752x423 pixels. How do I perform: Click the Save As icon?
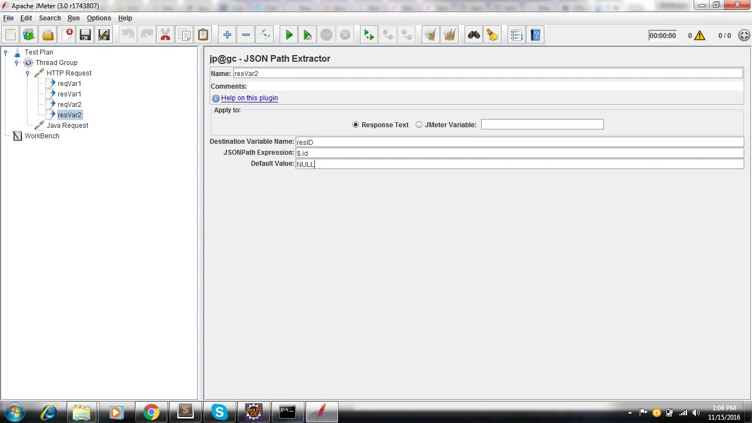click(104, 35)
